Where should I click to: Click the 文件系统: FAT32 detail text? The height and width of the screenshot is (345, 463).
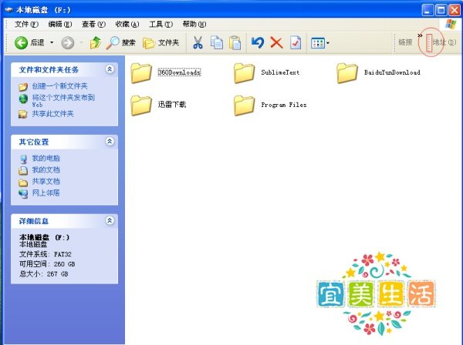46,254
